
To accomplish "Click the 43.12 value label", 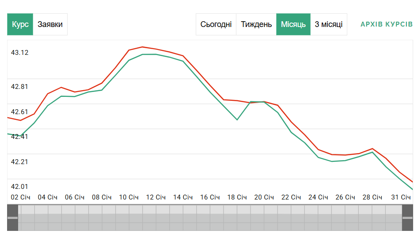I will [19, 53].
